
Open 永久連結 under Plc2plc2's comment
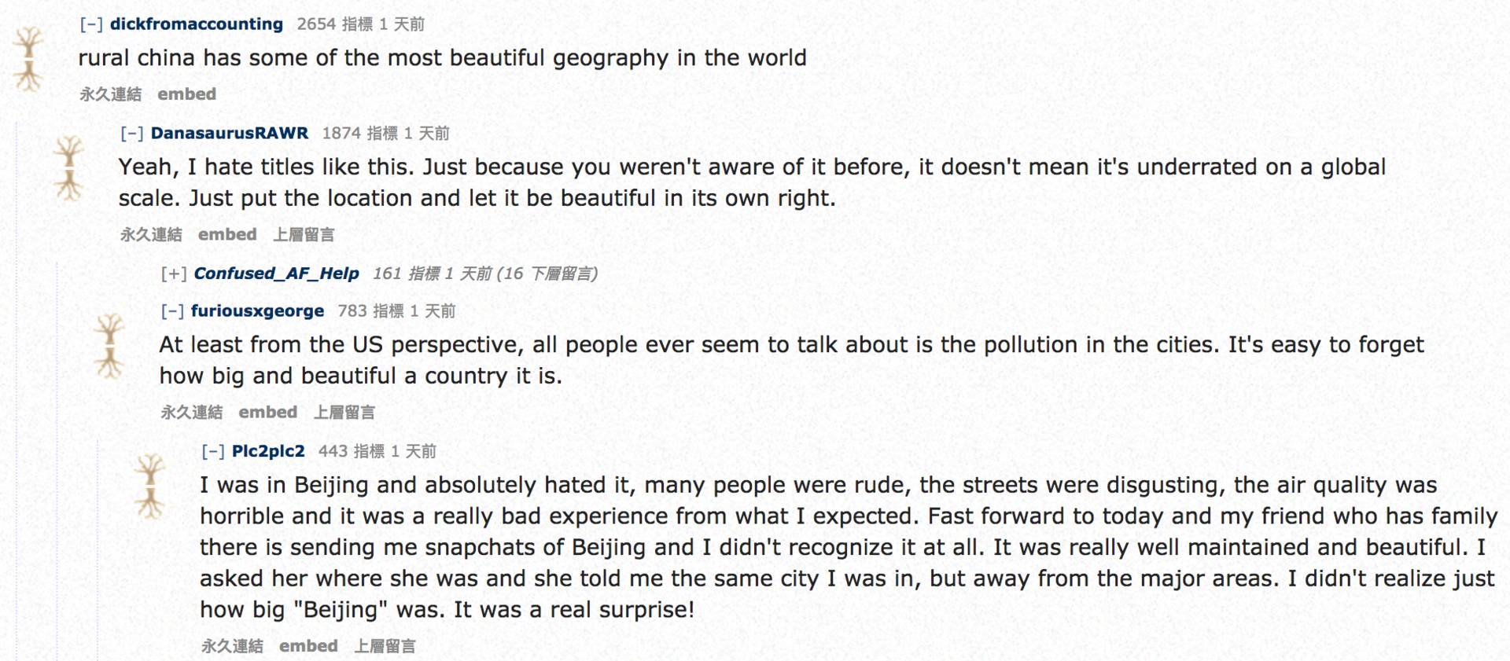tap(232, 646)
